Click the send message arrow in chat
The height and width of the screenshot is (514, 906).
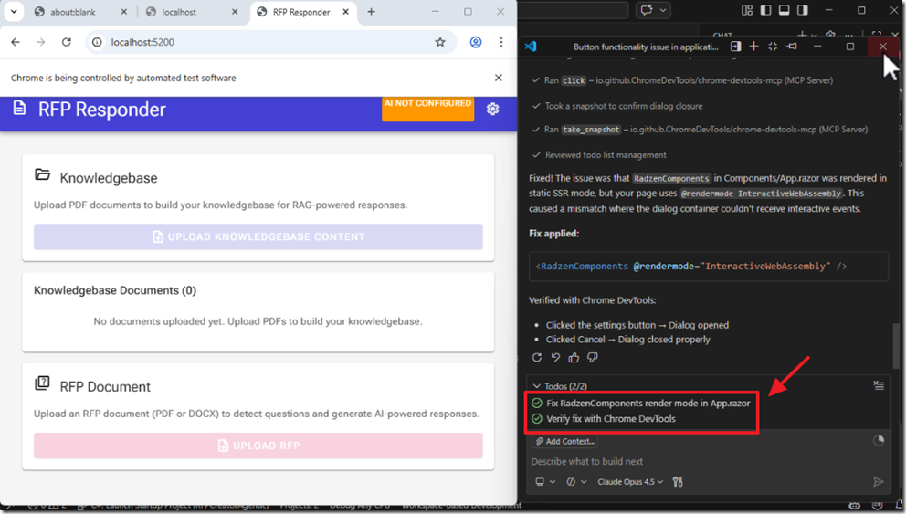click(878, 482)
